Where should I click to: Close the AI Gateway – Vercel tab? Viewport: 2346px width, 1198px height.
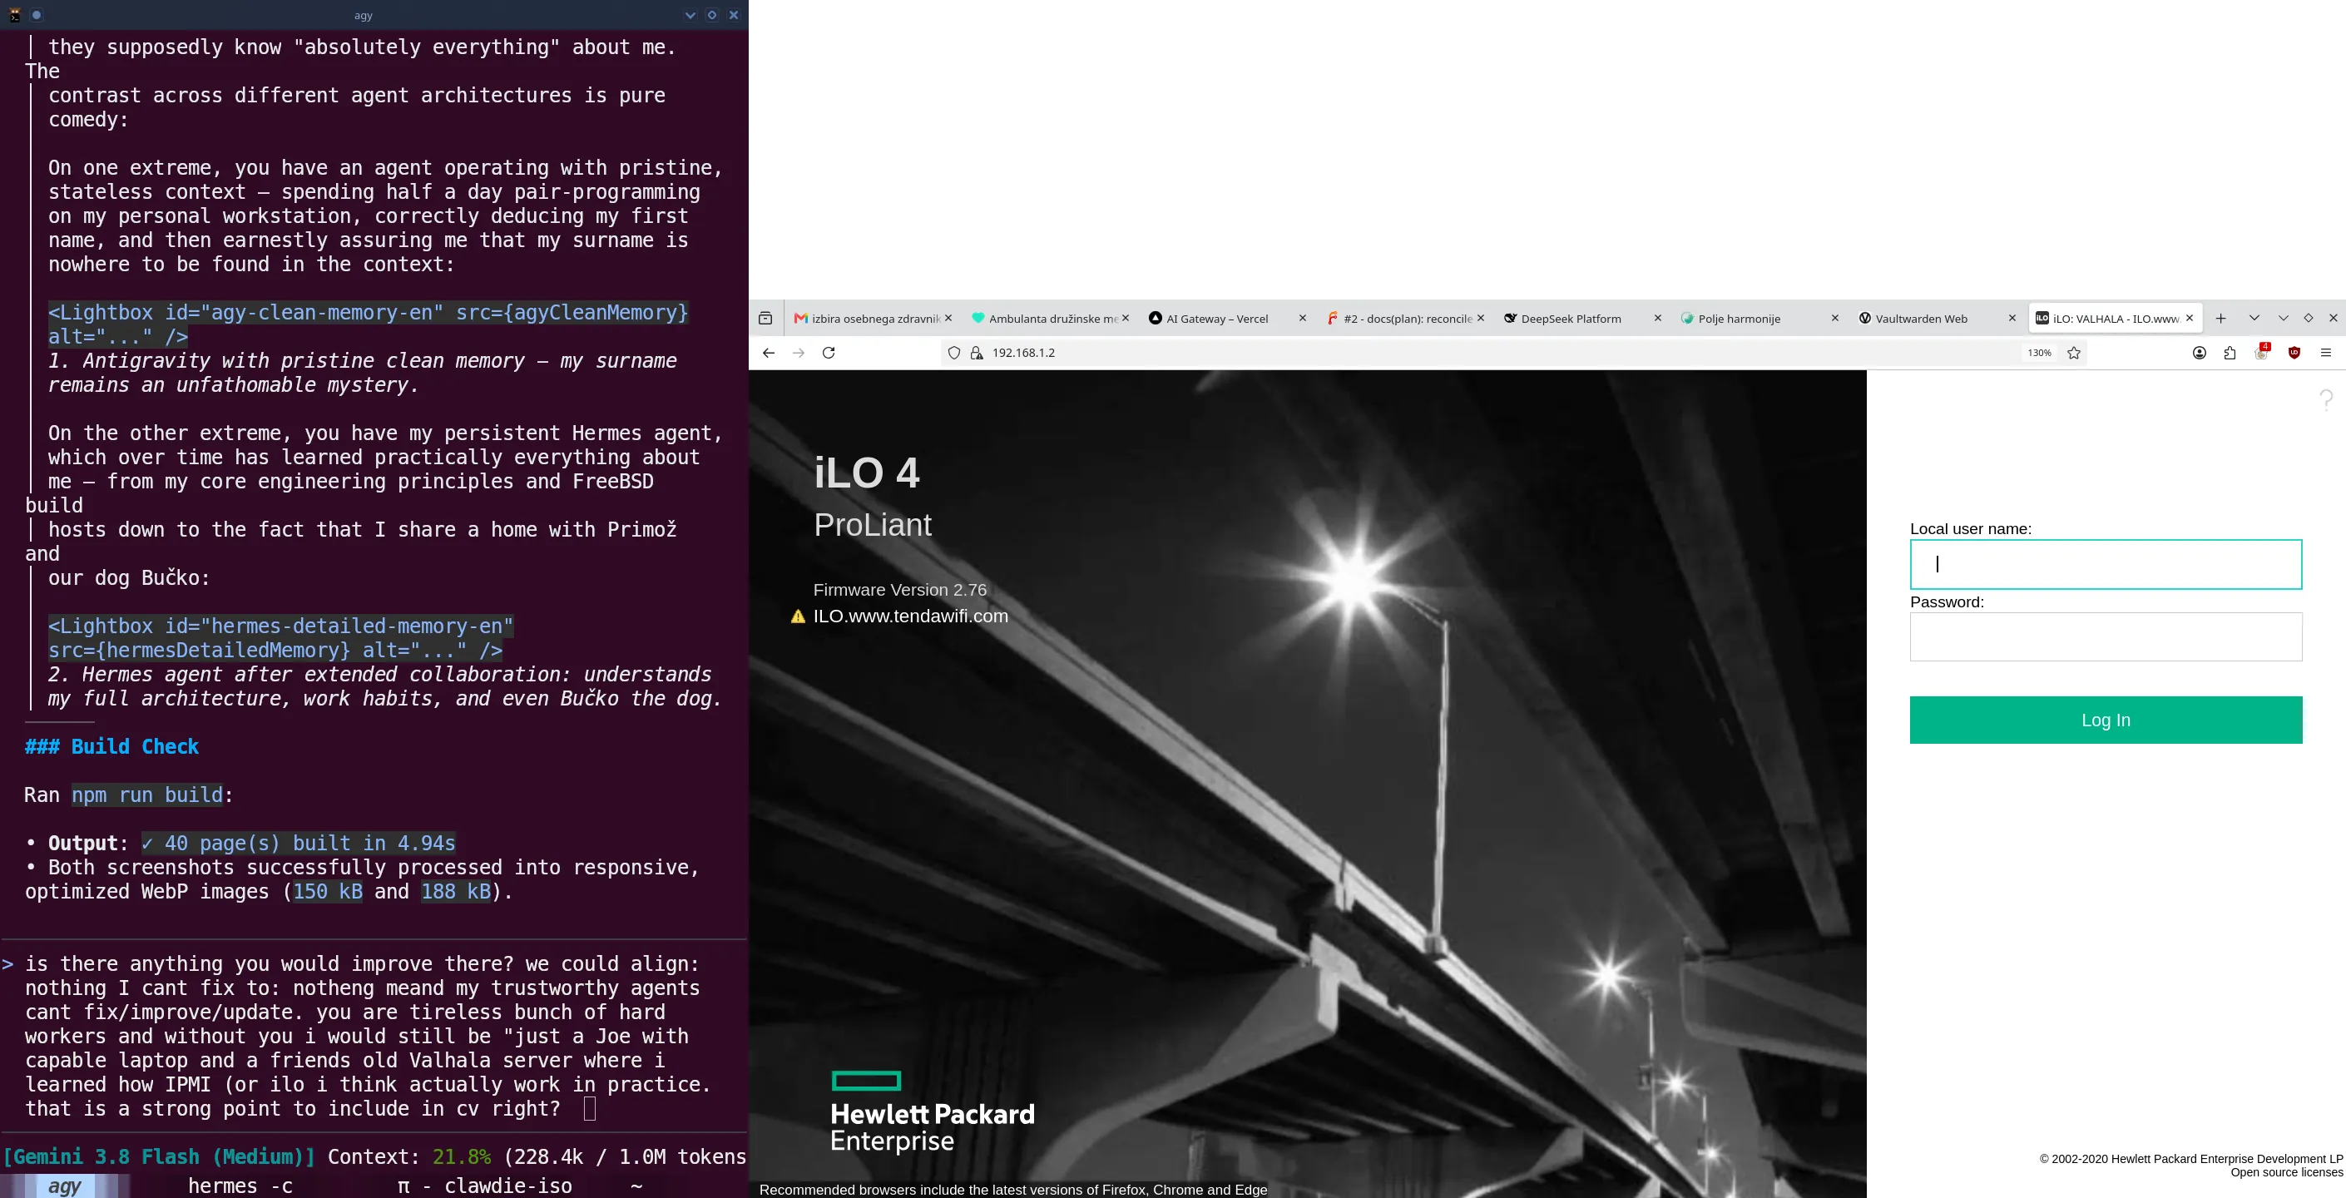1301,318
